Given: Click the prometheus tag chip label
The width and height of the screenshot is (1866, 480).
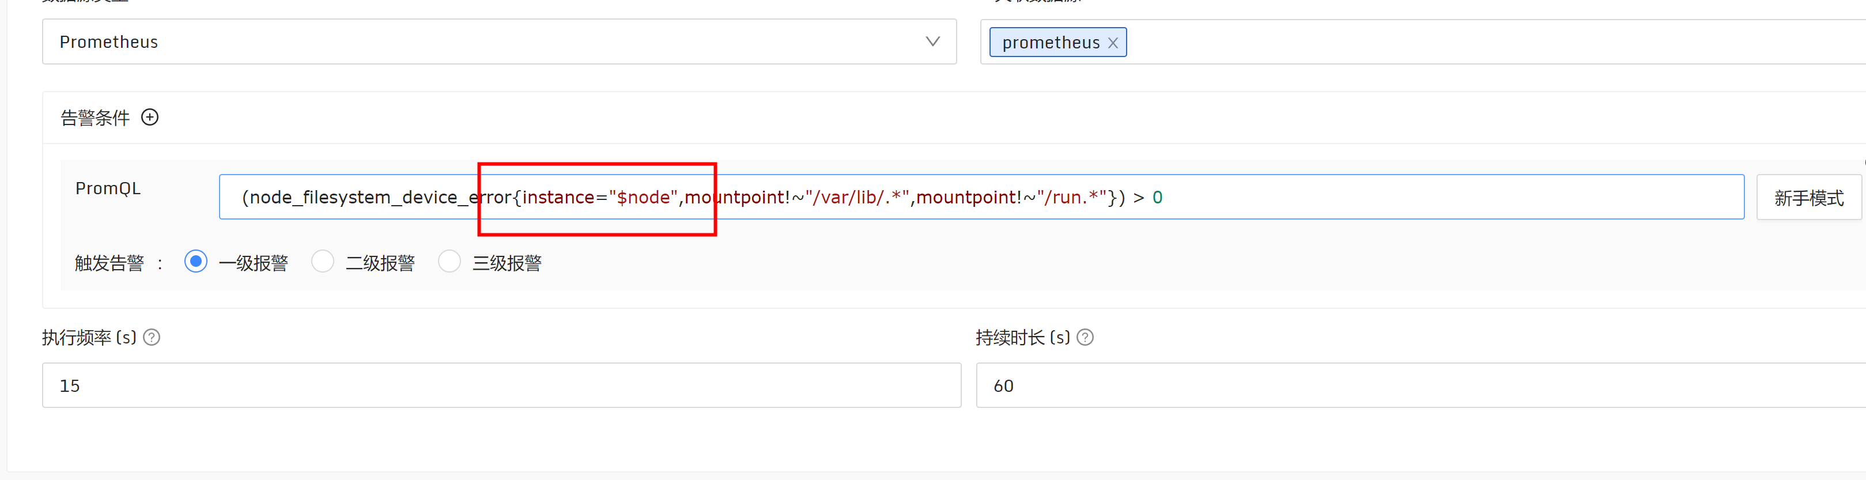Looking at the screenshot, I should (x=1051, y=42).
